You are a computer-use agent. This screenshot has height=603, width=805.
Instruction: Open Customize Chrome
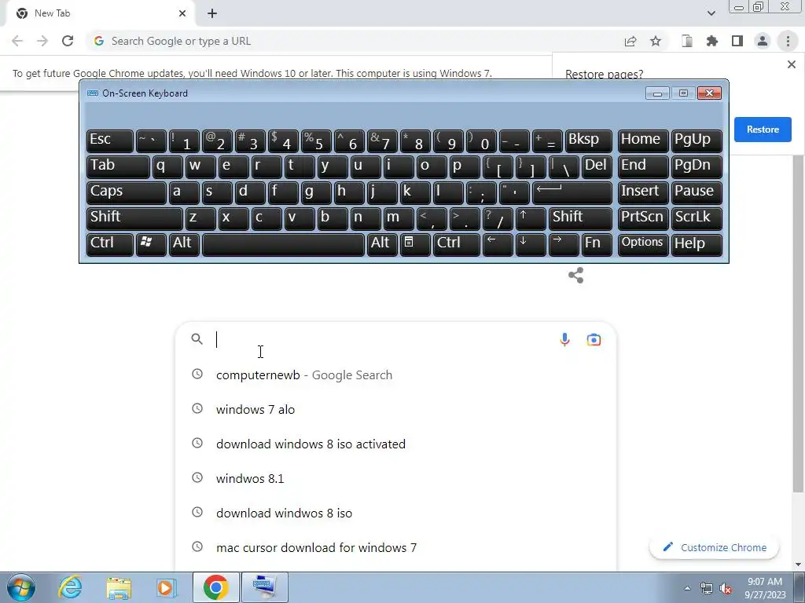(714, 547)
